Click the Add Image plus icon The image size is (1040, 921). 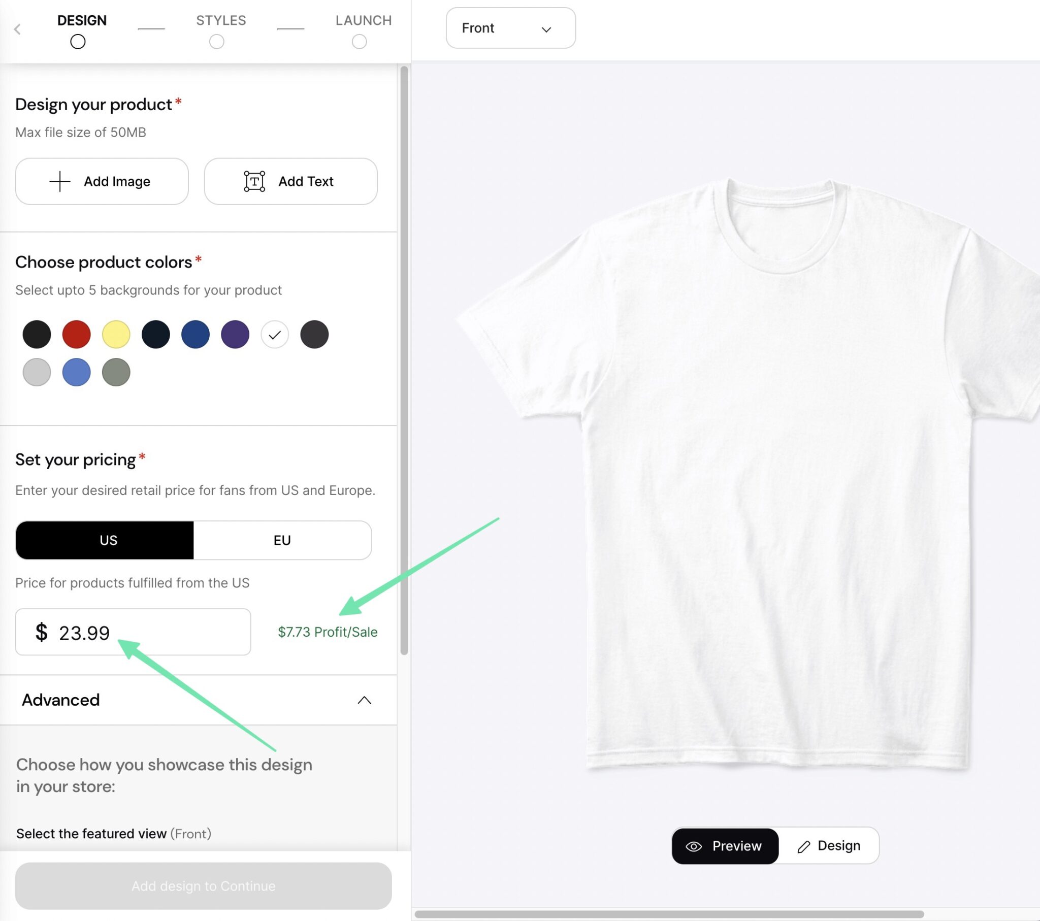[x=59, y=181]
